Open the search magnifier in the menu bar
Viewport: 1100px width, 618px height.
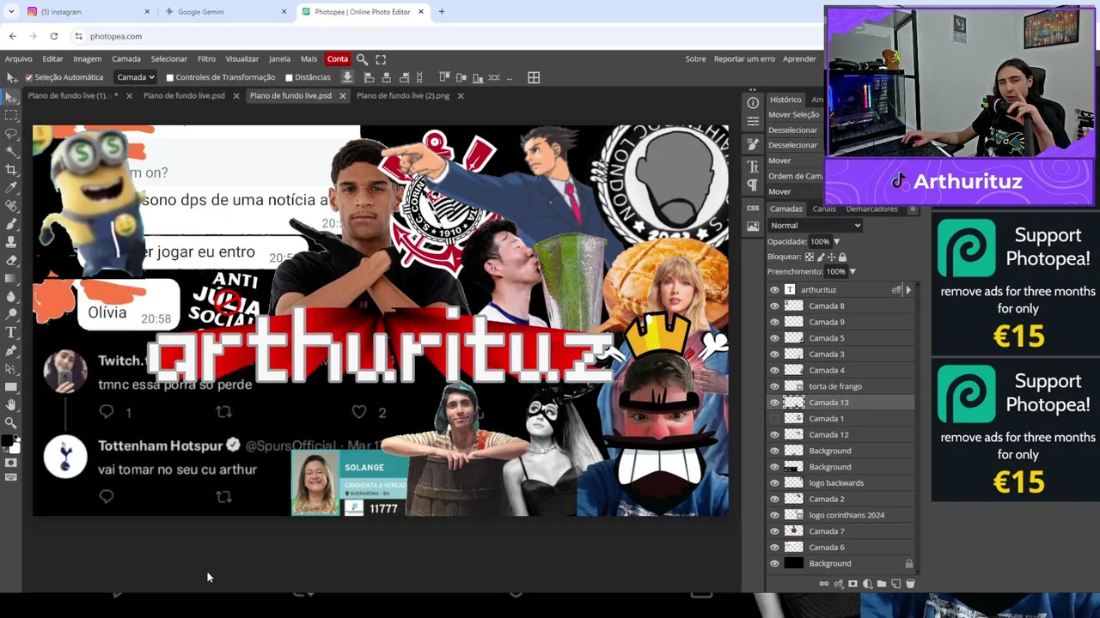(362, 59)
